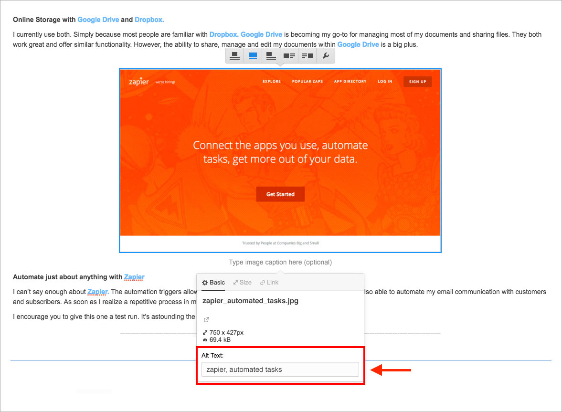The image size is (562, 412).
Task: Open Zapier link in 'Automate just about anything' heading
Action: [x=134, y=277]
